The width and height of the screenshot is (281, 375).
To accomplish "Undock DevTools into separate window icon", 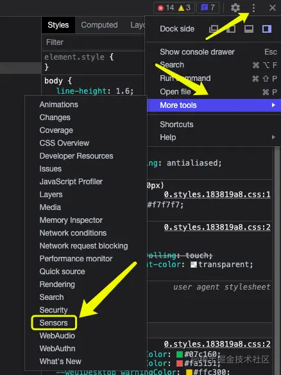I will point(214,29).
